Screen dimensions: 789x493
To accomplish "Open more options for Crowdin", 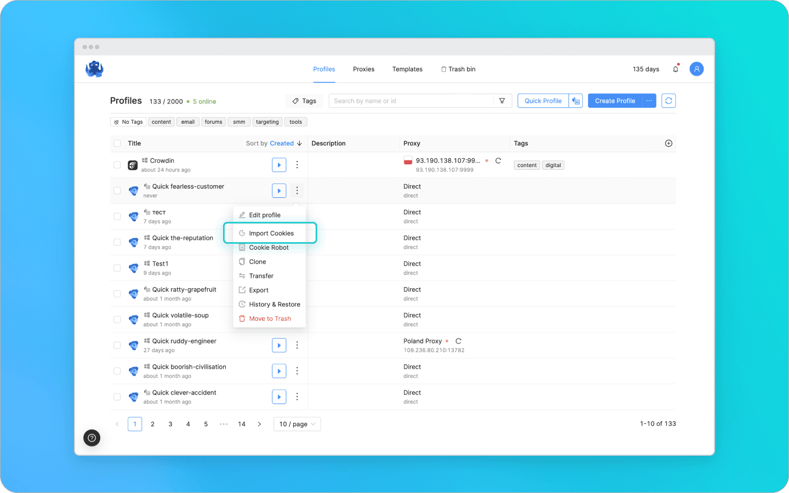I will [x=297, y=165].
